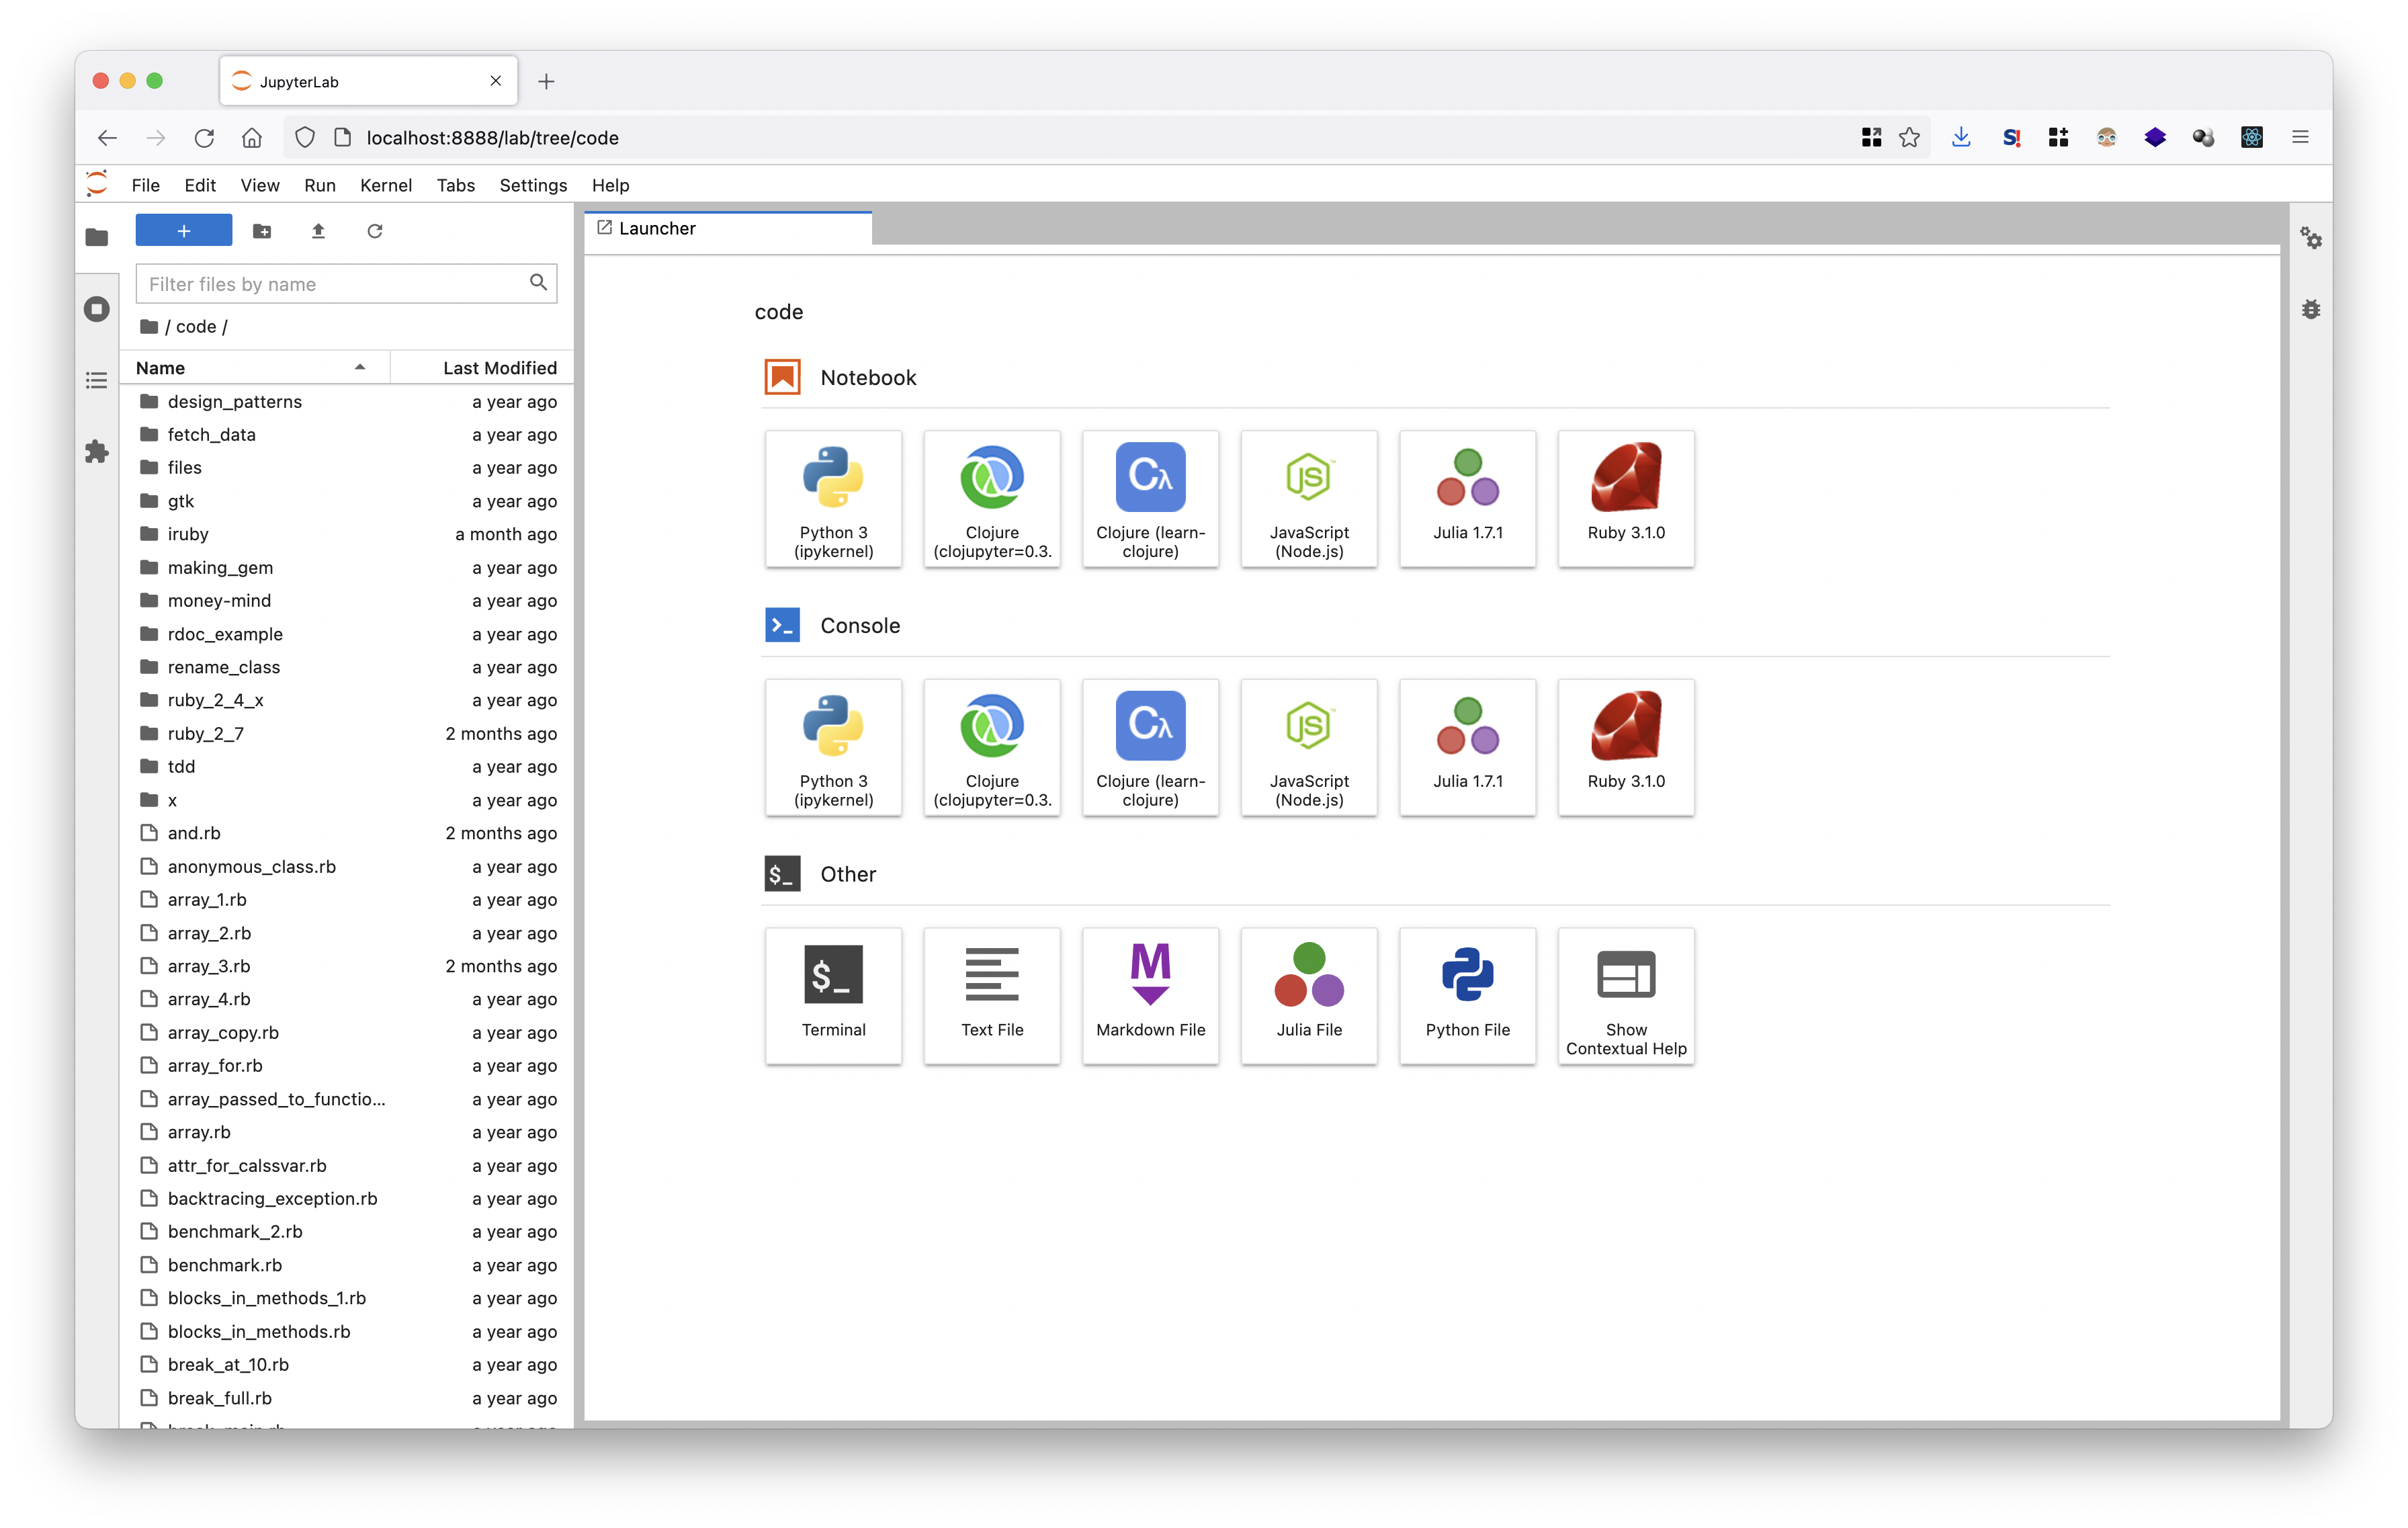This screenshot has height=1528, width=2408.
Task: Open the property inspector on the right
Action: point(2311,238)
